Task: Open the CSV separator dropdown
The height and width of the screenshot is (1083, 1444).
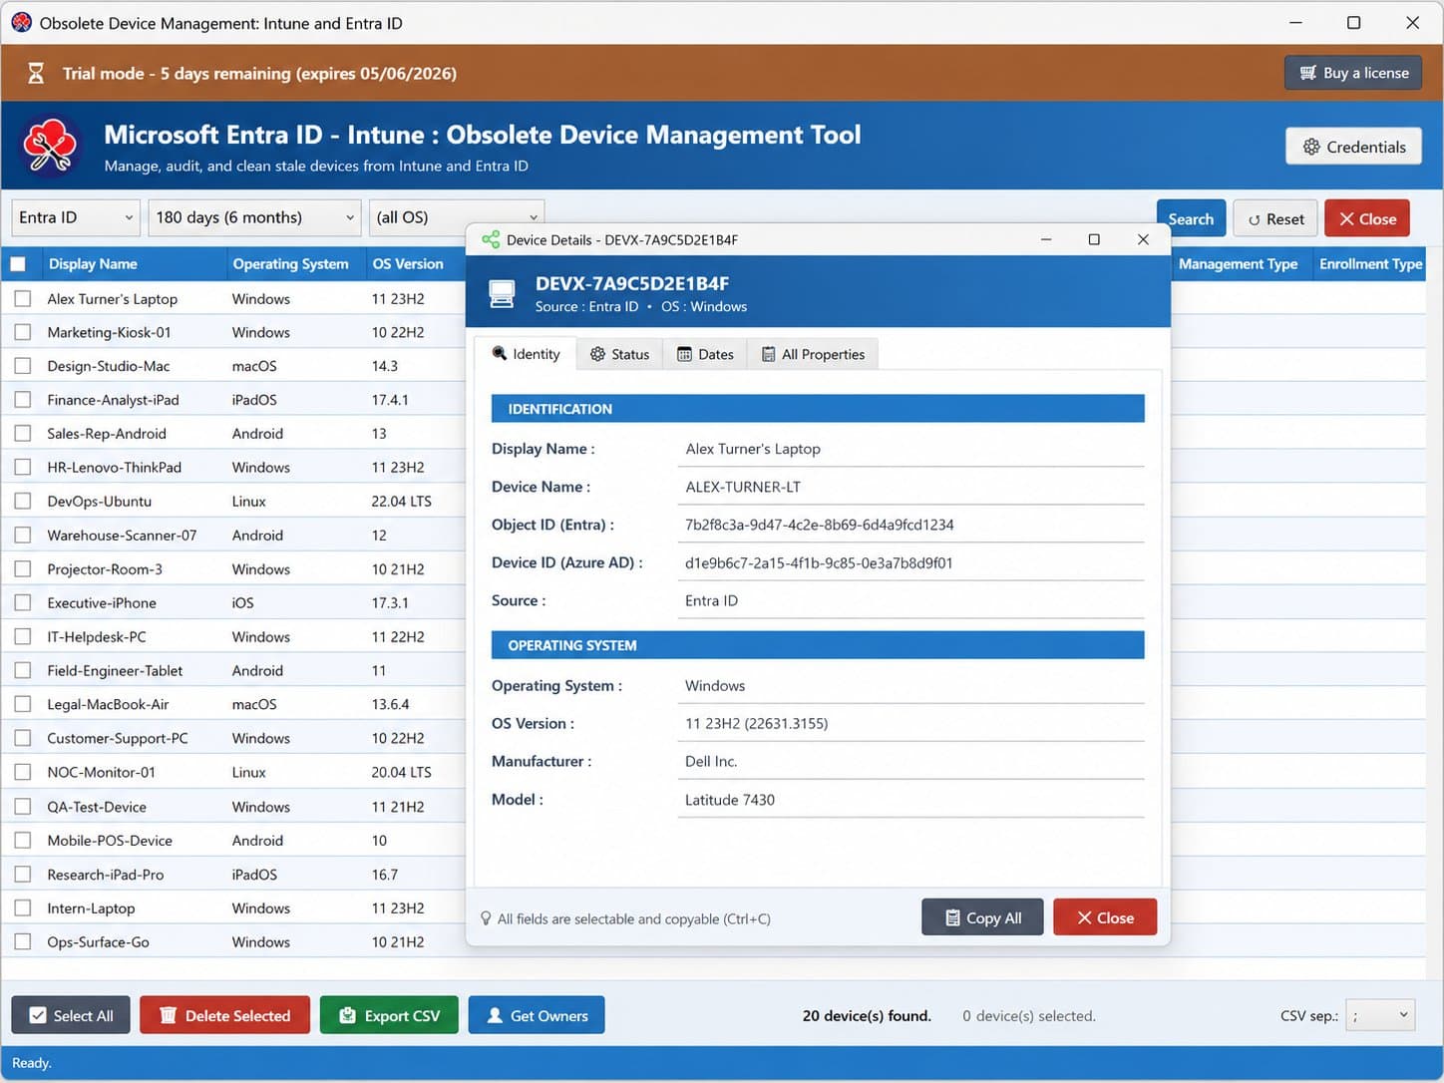Action: (x=1380, y=1015)
